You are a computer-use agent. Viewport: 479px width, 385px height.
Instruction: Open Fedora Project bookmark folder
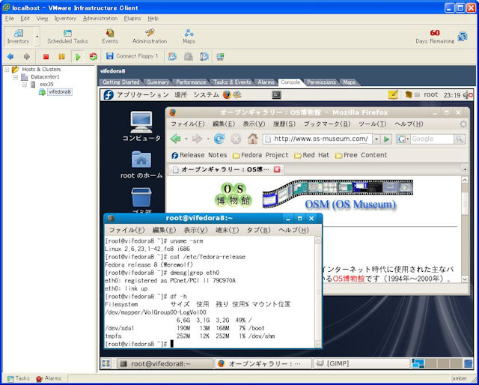pos(260,155)
